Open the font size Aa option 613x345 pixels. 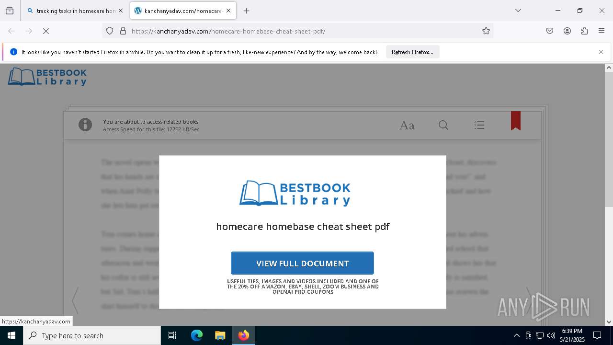[x=407, y=126]
